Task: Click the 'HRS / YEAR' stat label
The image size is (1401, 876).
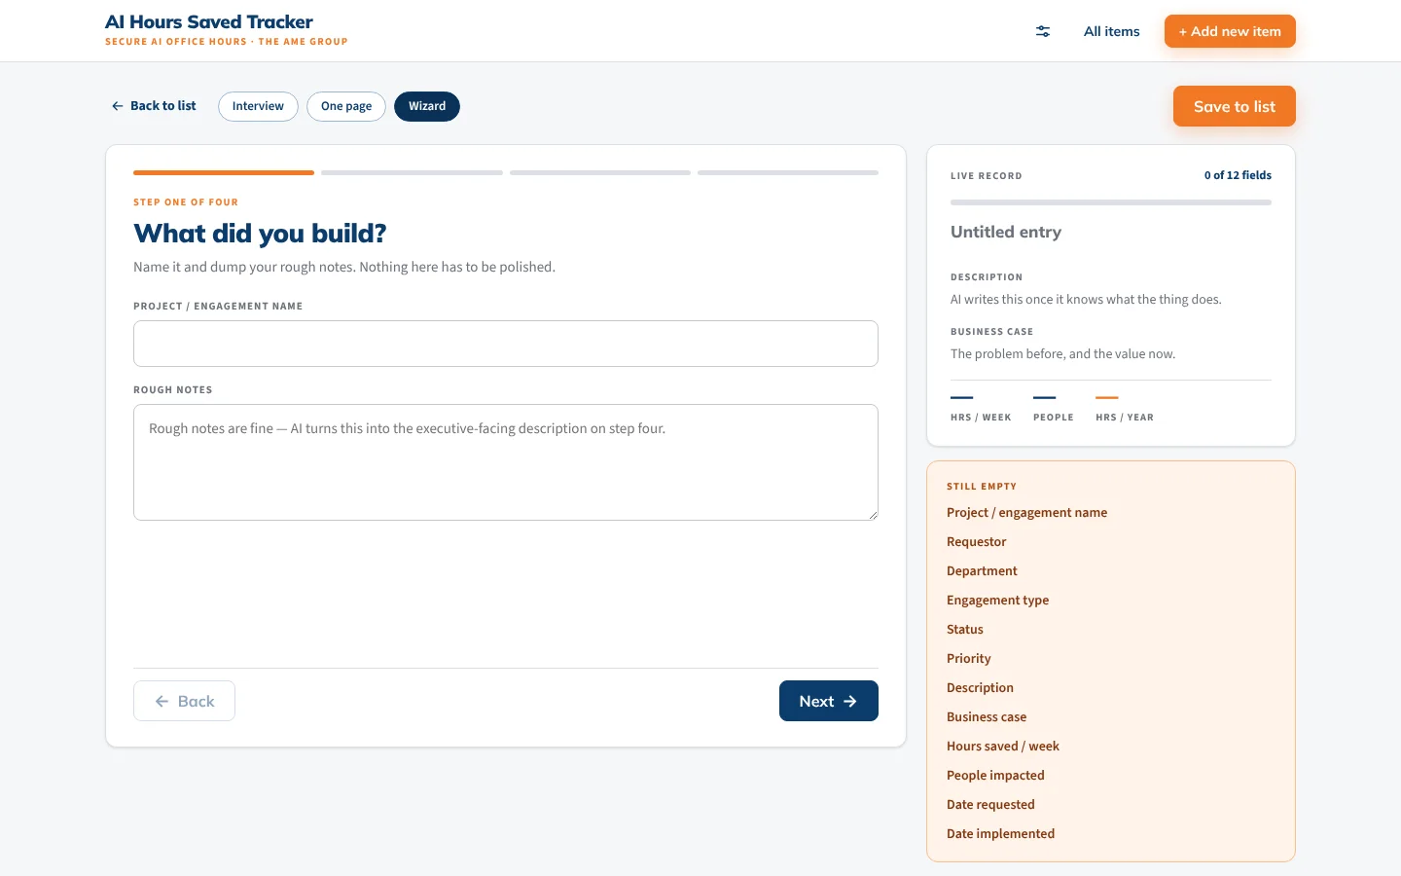Action: pos(1125,418)
